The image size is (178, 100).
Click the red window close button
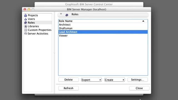coord(25,9)
